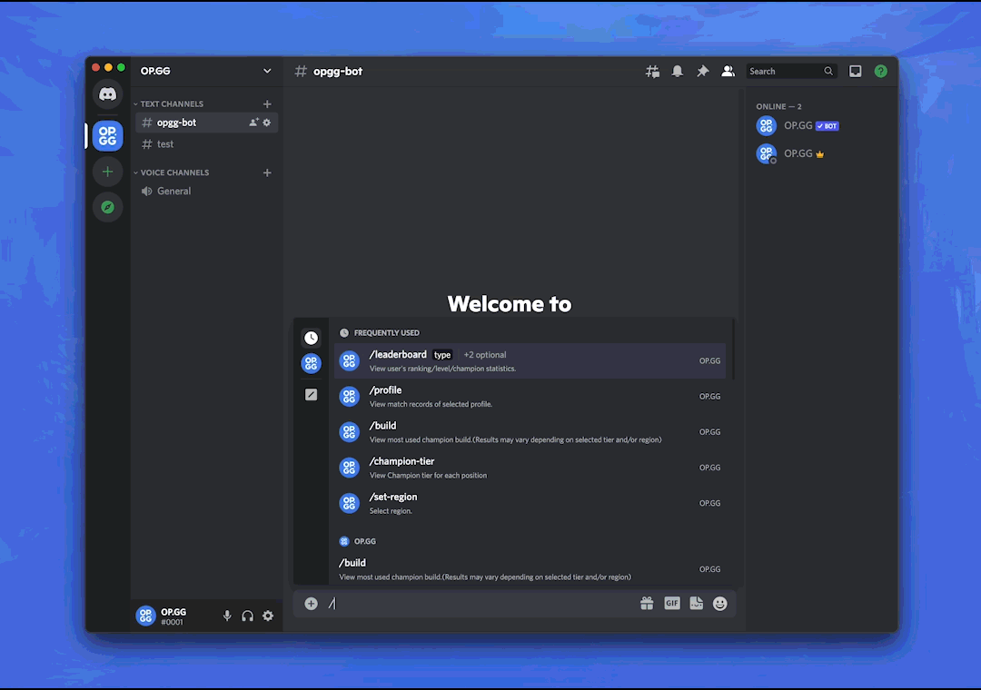Viewport: 981px width, 690px height.
Task: Select the clock Frequently Used command category
Action: [x=311, y=338]
